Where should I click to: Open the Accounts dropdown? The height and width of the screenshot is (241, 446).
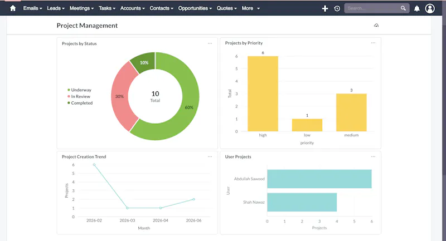(x=133, y=8)
